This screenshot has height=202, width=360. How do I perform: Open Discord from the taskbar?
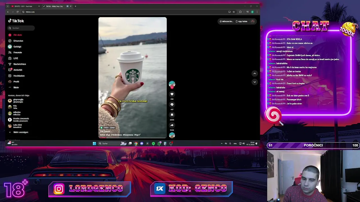coord(142,143)
